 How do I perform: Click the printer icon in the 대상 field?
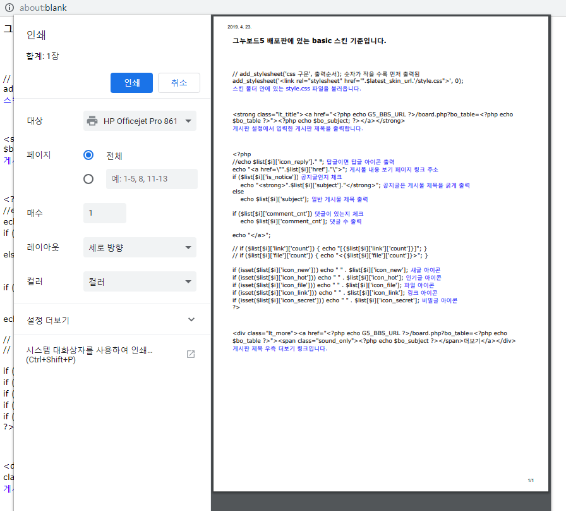92,121
